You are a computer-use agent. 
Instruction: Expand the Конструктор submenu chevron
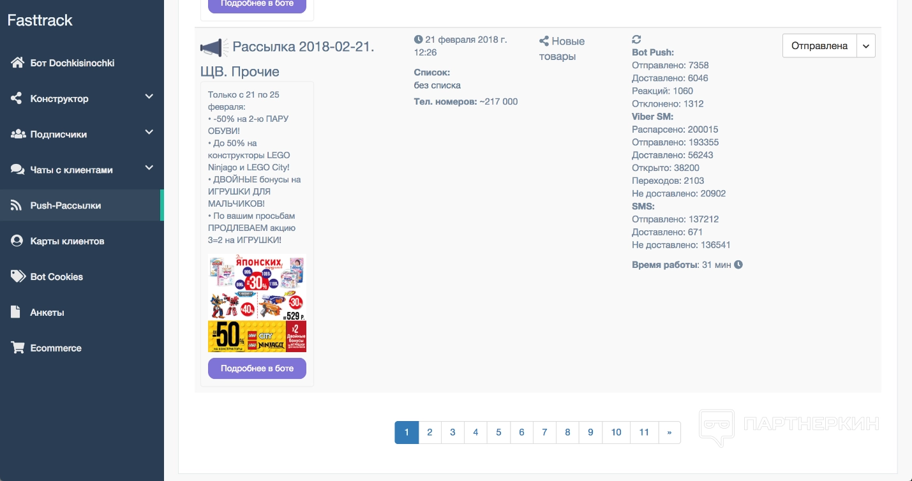[149, 97]
